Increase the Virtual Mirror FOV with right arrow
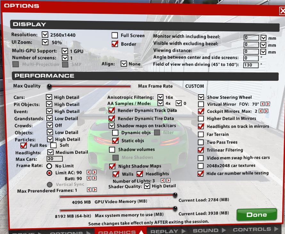Screen dimensions: 285x234 tap(268, 104)
